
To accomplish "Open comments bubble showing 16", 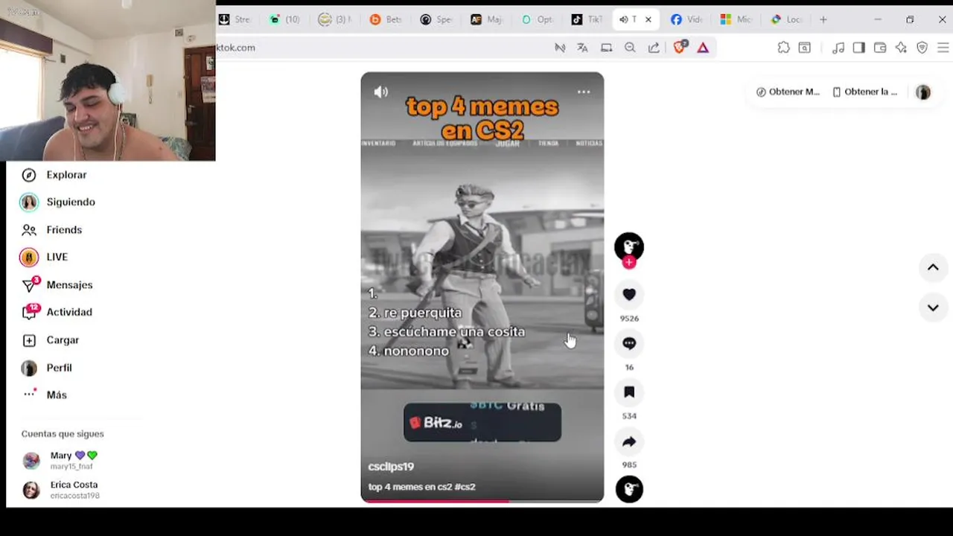I will click(629, 343).
